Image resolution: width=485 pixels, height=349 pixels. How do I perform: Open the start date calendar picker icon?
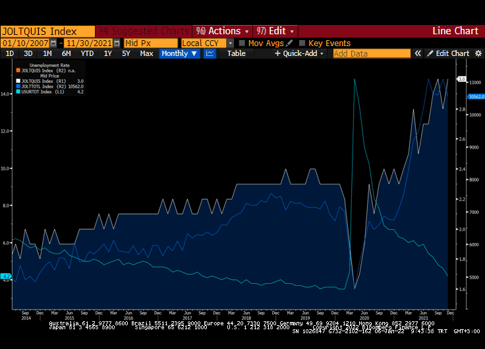click(x=53, y=43)
